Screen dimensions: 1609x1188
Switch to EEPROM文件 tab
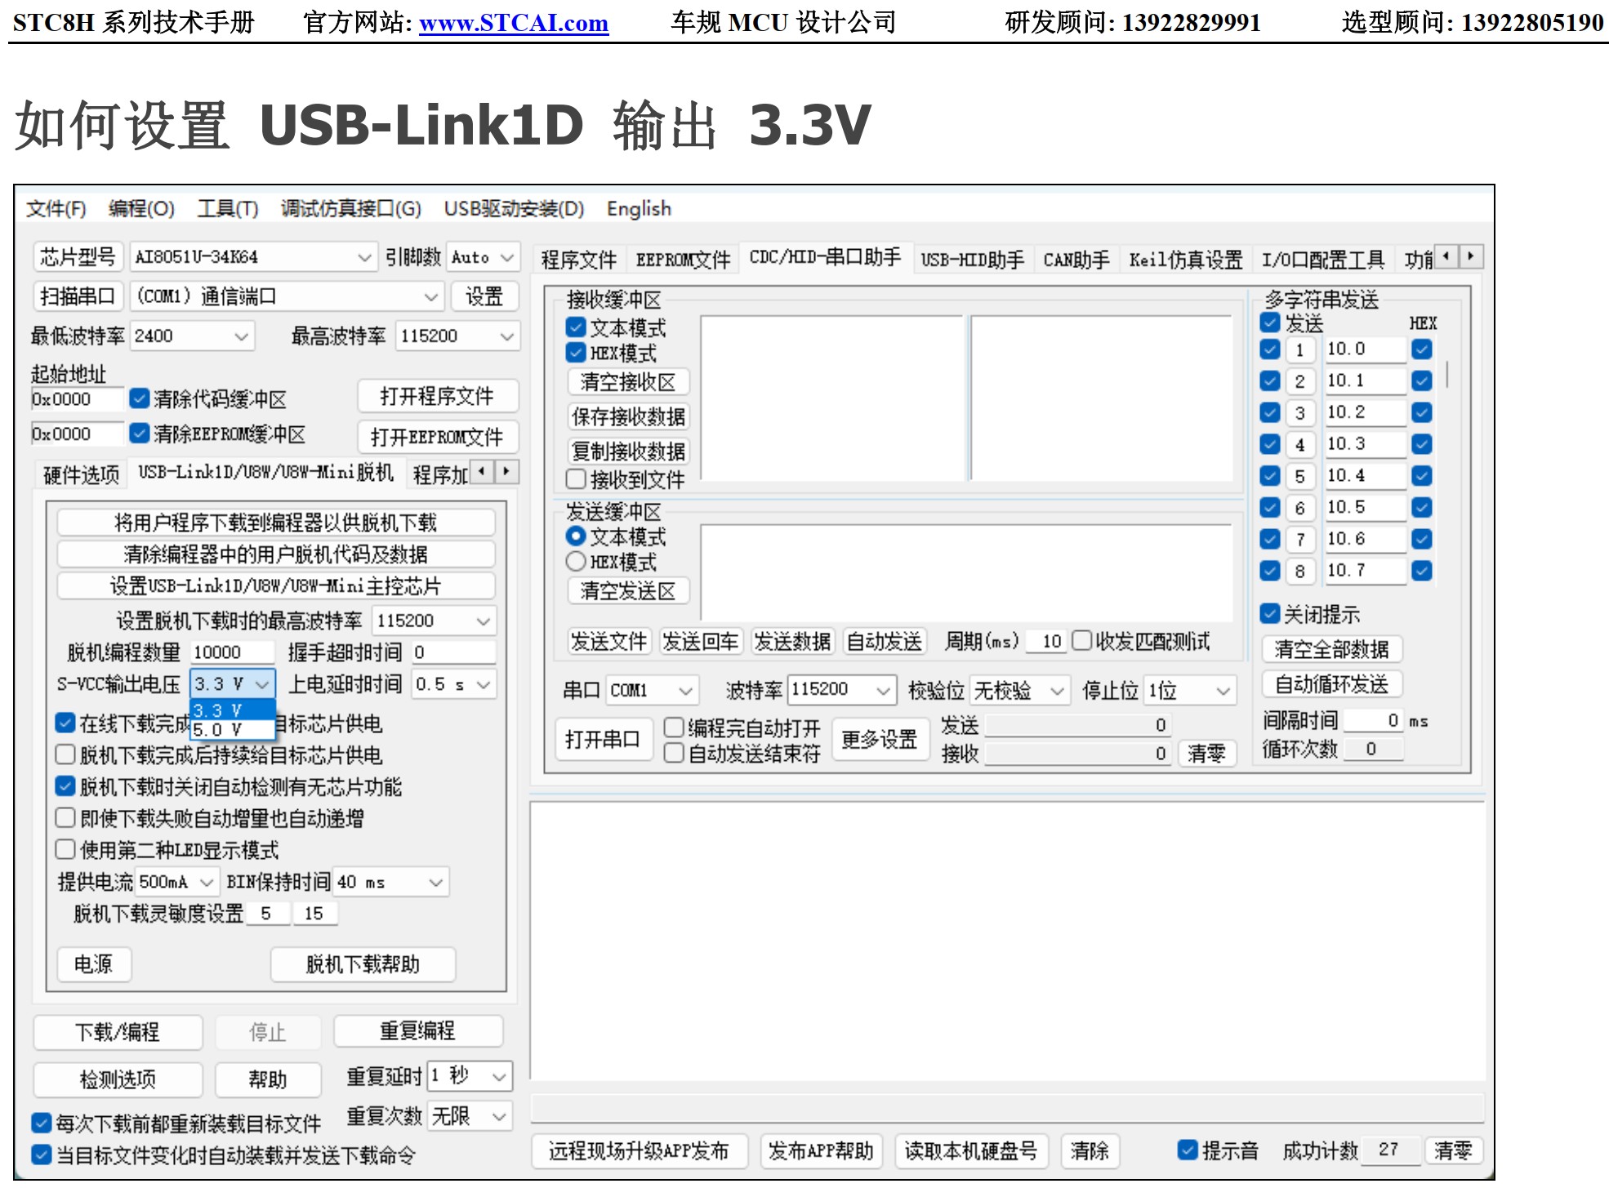click(x=683, y=260)
